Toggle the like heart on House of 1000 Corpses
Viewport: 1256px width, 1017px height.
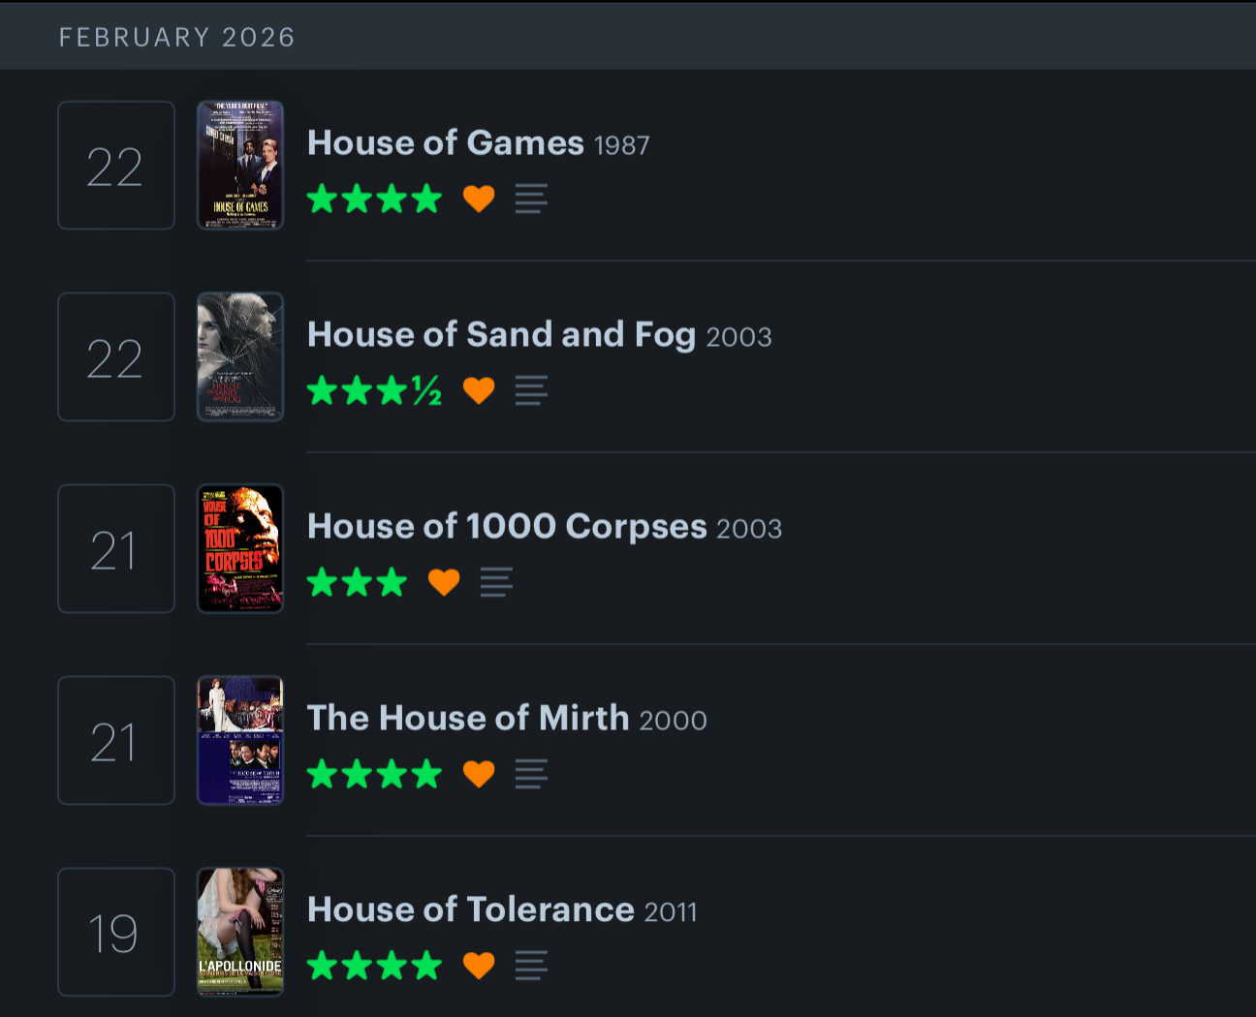point(444,582)
